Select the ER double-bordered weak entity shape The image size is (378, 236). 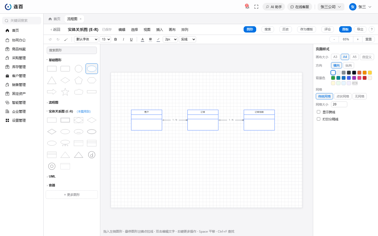pyautogui.click(x=65, y=120)
